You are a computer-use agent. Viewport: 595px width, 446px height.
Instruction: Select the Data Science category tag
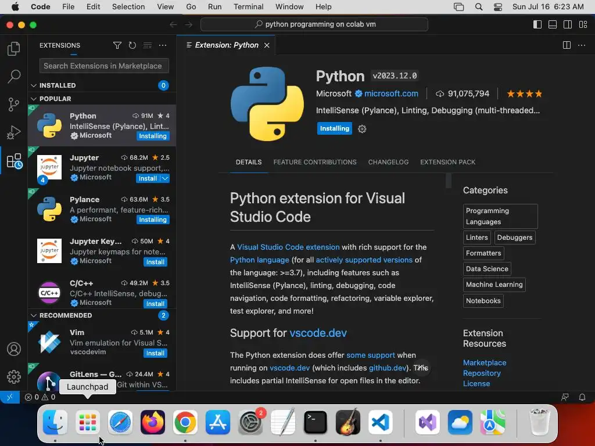coord(487,269)
